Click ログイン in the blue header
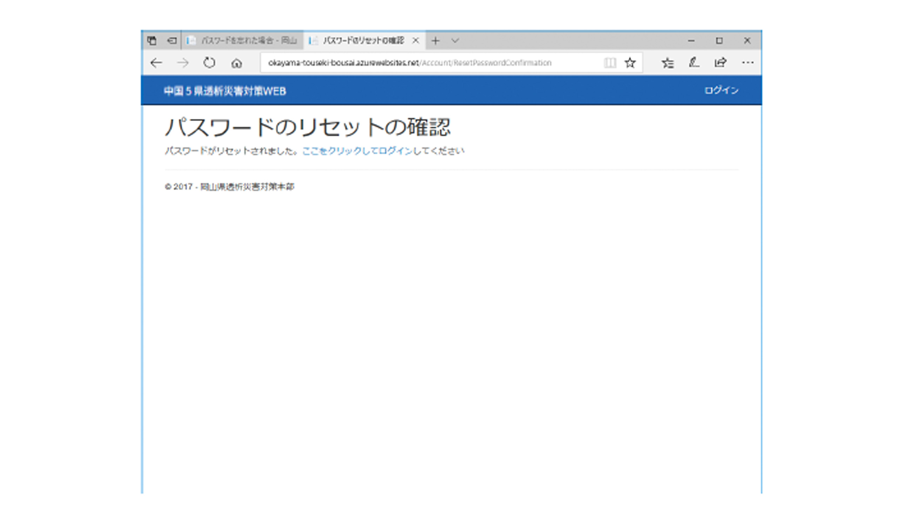This screenshot has width=898, height=528. pos(721,90)
